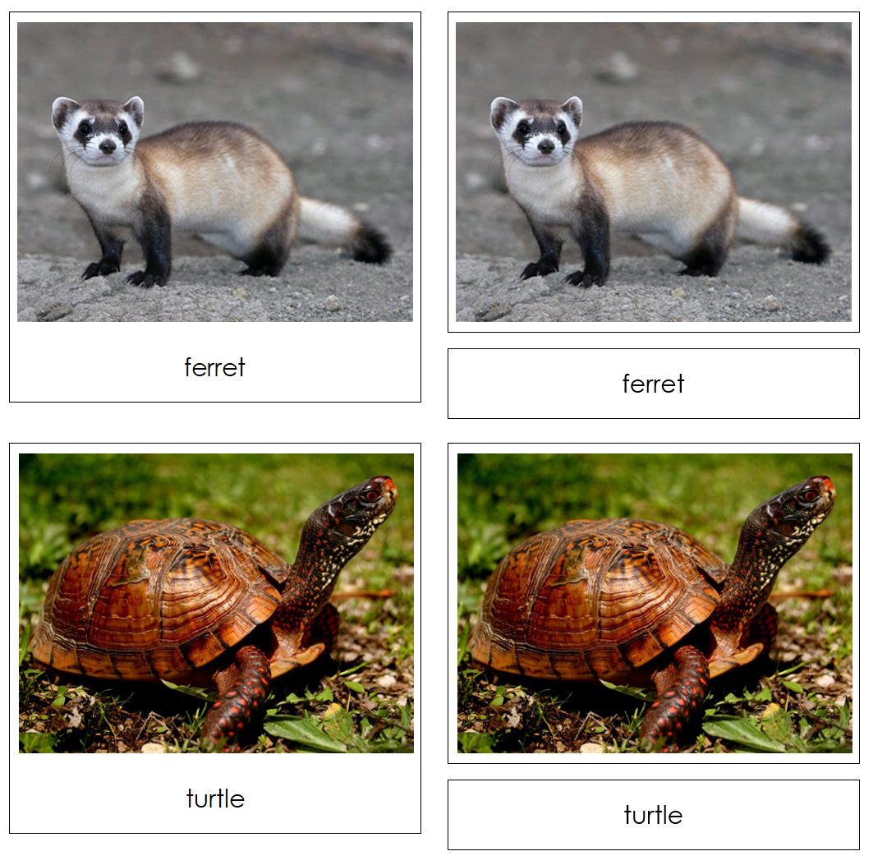
Task: Select the turtle photo on the right card
Action: [x=655, y=603]
